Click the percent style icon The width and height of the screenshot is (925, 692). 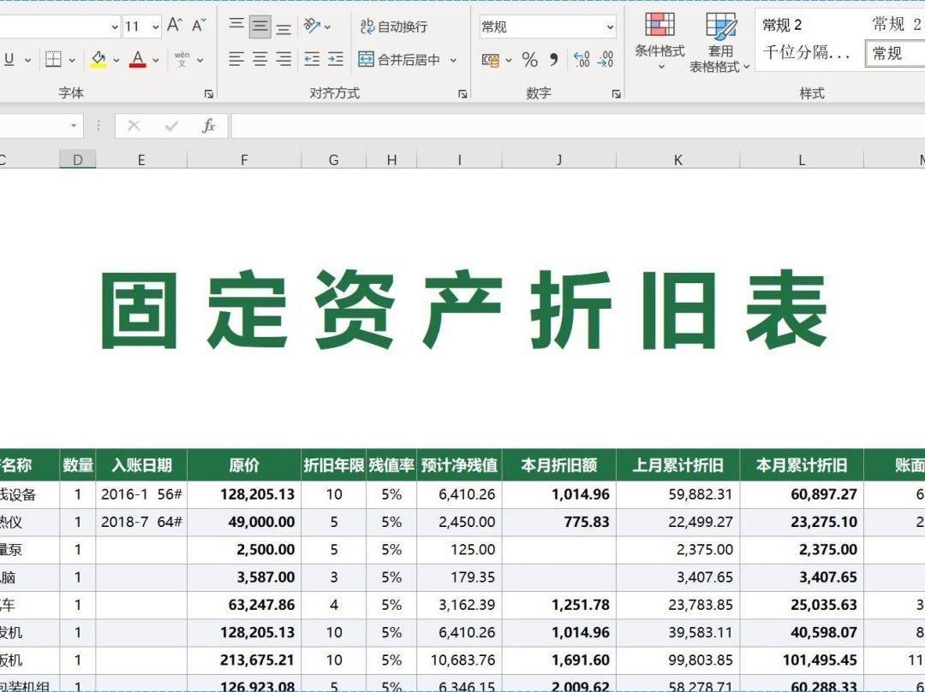(x=528, y=59)
